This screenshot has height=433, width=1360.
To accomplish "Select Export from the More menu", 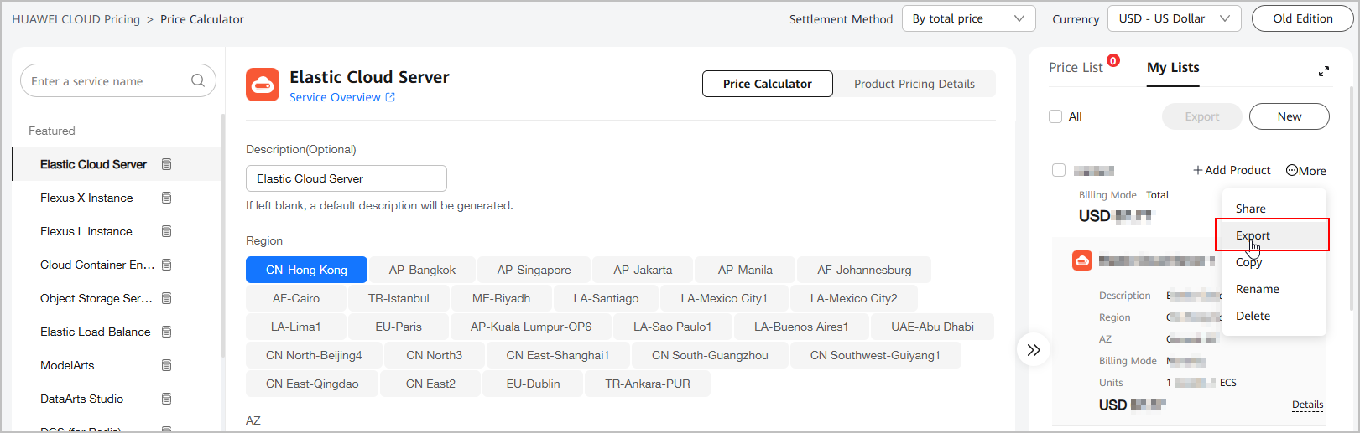I will pos(1253,235).
